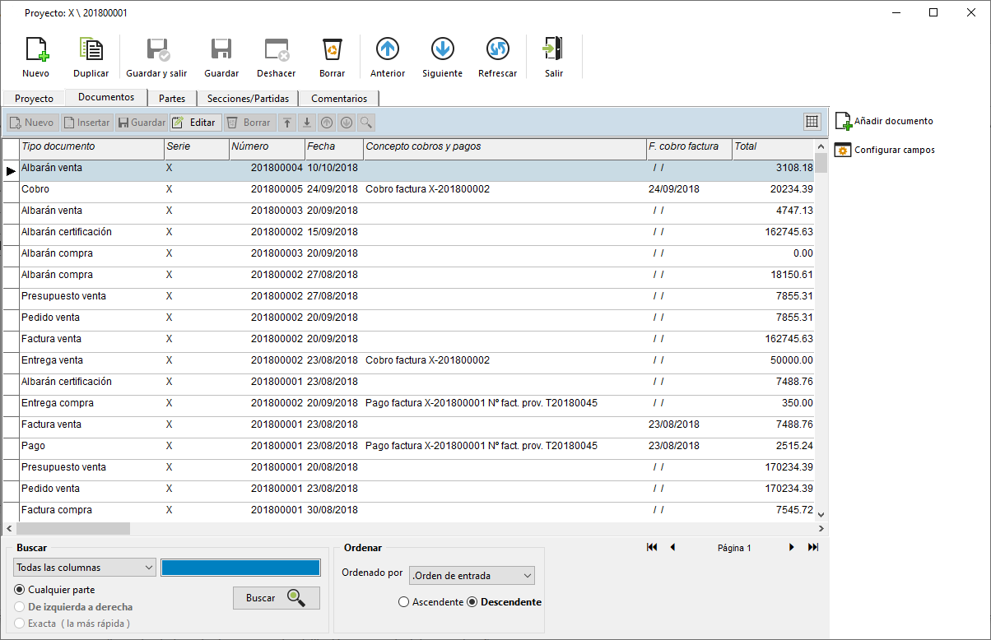The width and height of the screenshot is (991, 640).
Task: Move to last record arrow icon
Action: tap(307, 123)
